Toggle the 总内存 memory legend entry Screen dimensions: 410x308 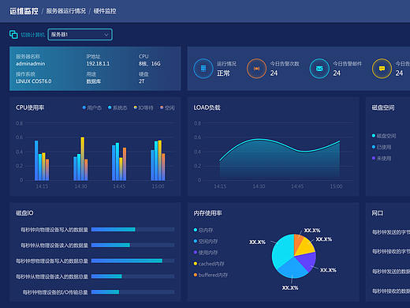pyautogui.click(x=203, y=231)
